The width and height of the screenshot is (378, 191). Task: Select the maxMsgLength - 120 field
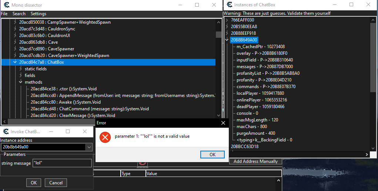coord(257,120)
